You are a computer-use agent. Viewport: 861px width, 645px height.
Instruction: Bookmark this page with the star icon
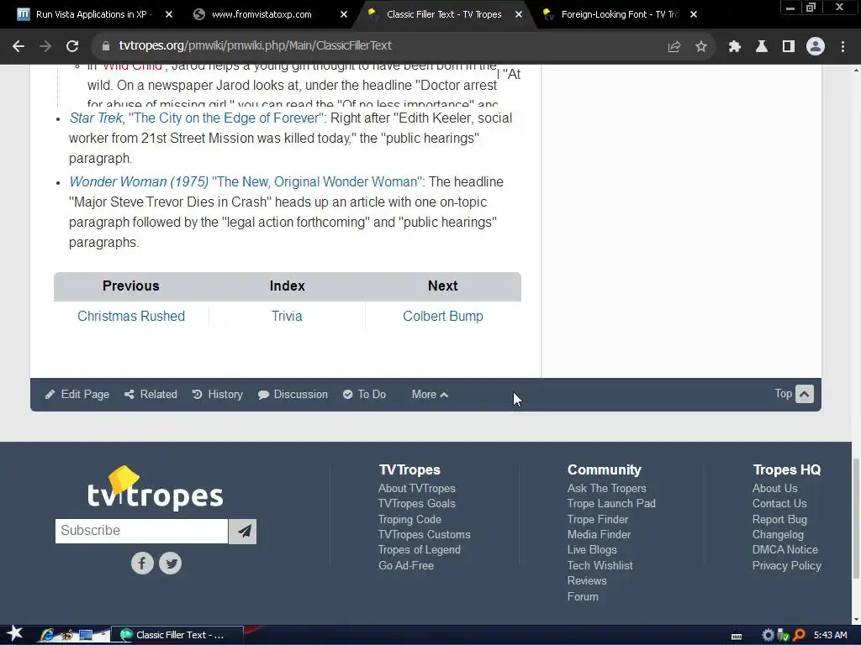[x=701, y=47]
